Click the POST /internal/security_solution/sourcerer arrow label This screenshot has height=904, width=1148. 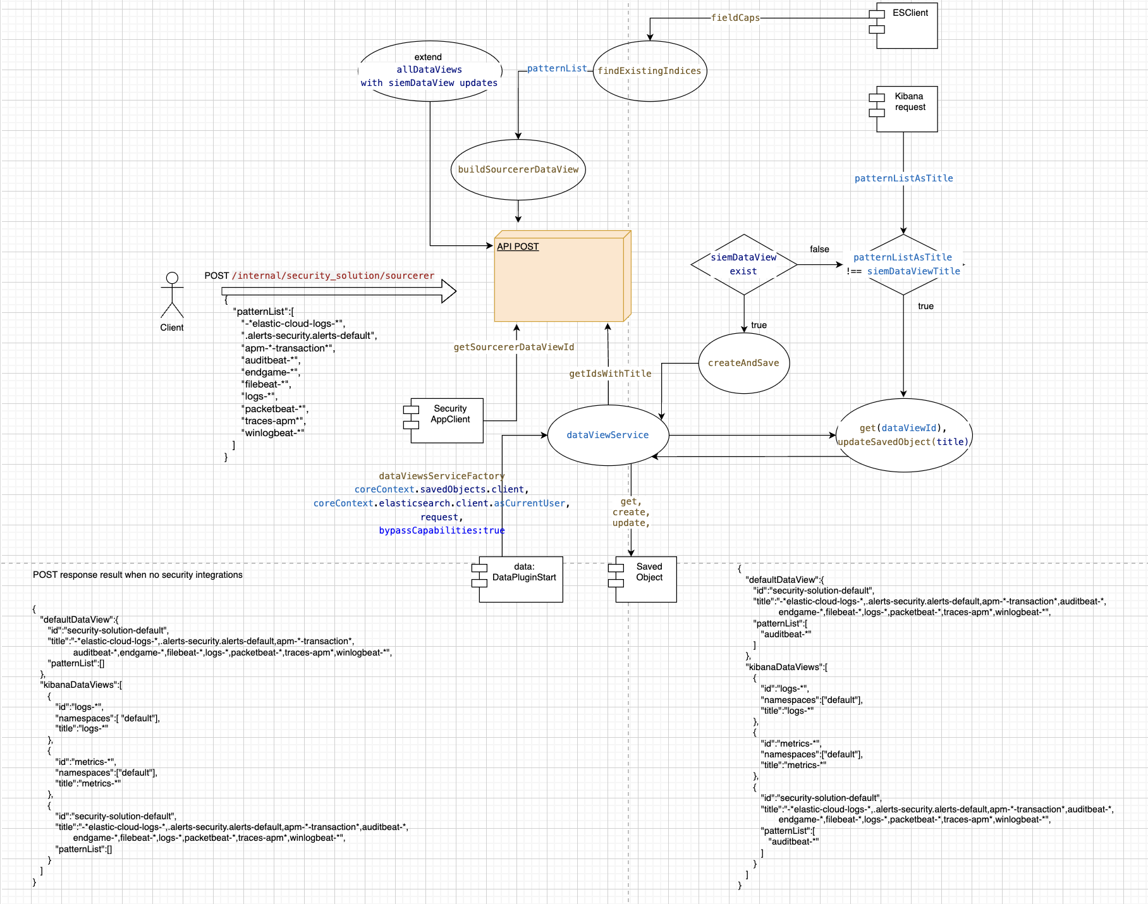[x=319, y=276]
